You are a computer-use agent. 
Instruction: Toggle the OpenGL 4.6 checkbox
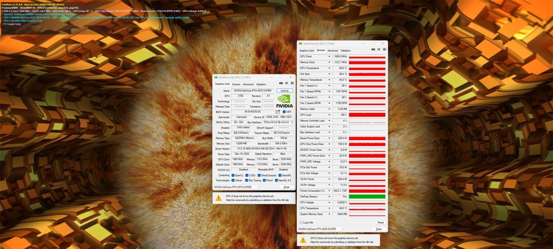coord(276,180)
